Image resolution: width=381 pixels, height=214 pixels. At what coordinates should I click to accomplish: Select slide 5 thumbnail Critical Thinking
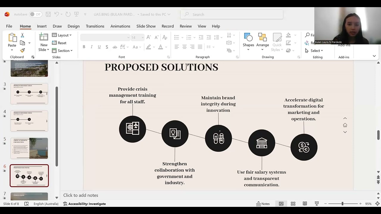tap(29, 148)
